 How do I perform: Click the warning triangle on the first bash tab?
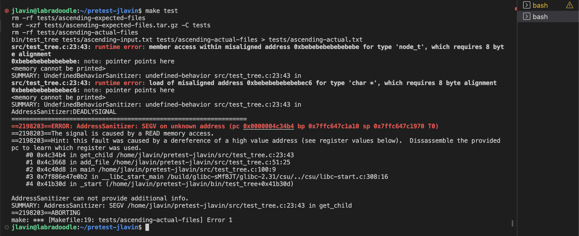(569, 5)
